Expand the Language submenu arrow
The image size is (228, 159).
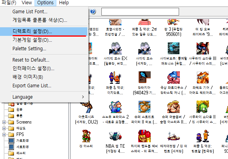pyautogui.click(x=83, y=97)
